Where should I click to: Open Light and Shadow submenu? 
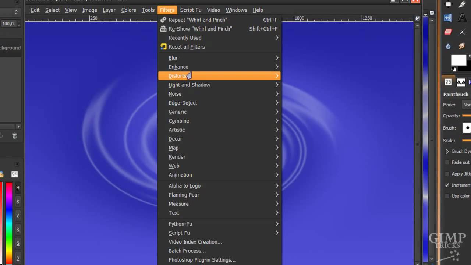[219, 85]
